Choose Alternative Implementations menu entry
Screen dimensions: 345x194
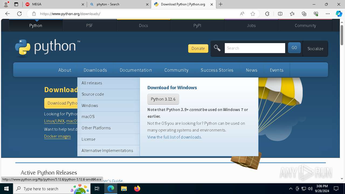108,151
